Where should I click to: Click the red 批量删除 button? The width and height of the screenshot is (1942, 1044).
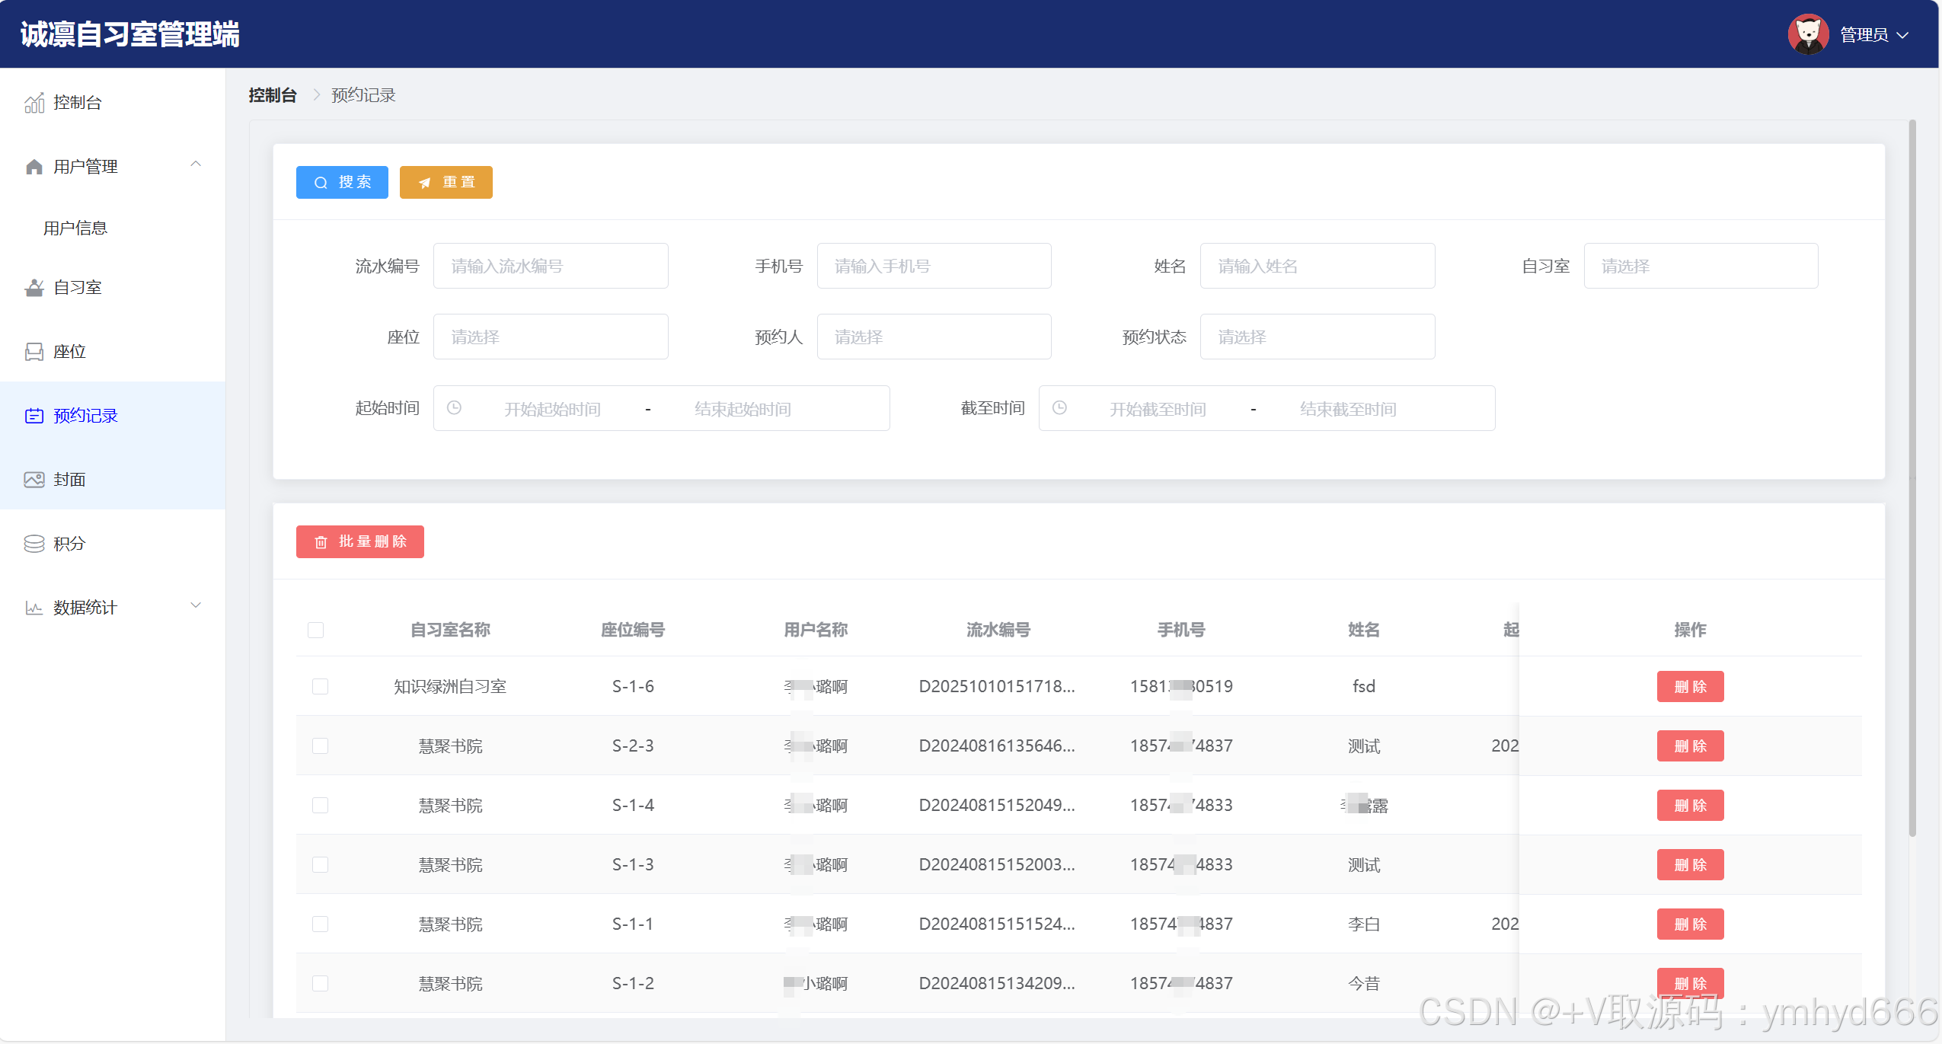tap(359, 541)
